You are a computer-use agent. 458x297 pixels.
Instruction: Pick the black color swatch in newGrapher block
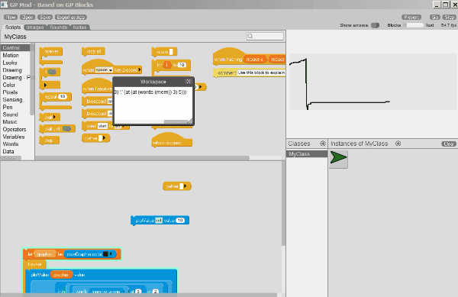105,254
